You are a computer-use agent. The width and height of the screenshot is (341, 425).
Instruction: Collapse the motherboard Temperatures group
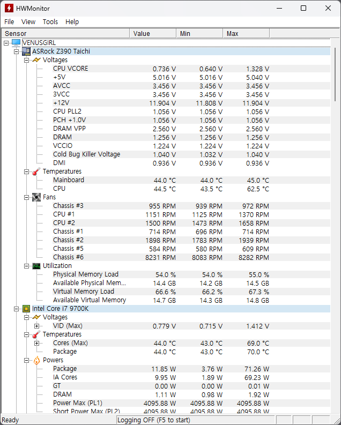coord(27,172)
